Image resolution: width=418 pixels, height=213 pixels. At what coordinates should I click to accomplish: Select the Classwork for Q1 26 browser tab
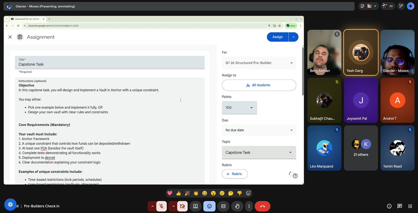[28, 19]
